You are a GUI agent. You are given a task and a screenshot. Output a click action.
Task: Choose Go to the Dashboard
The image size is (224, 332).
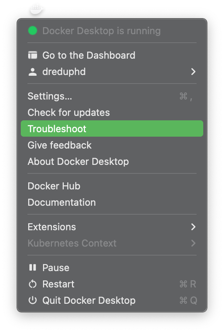(x=89, y=55)
